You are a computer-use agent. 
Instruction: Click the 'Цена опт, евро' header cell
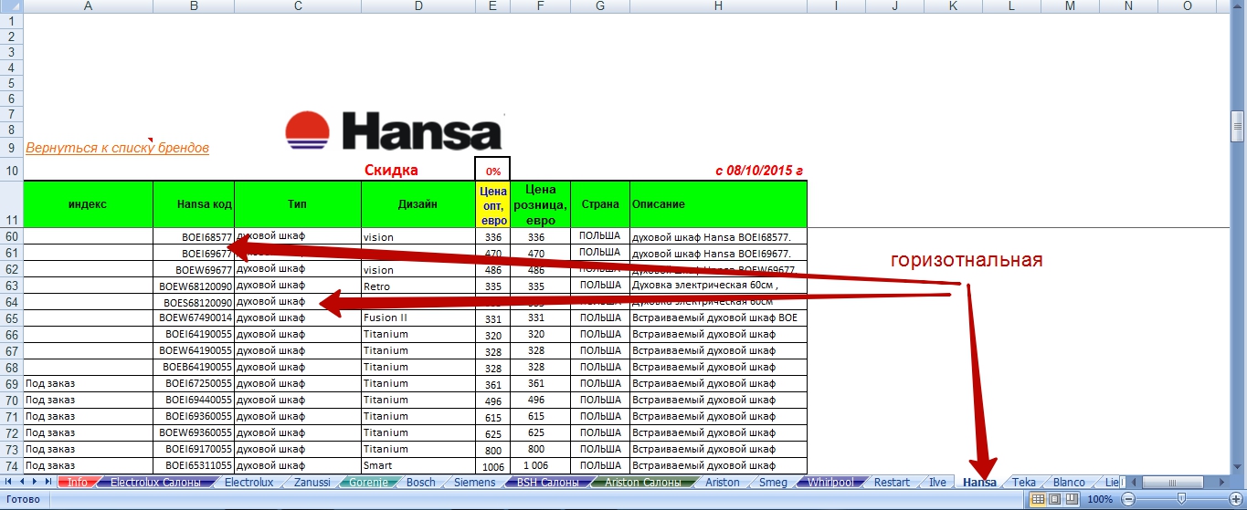click(492, 204)
